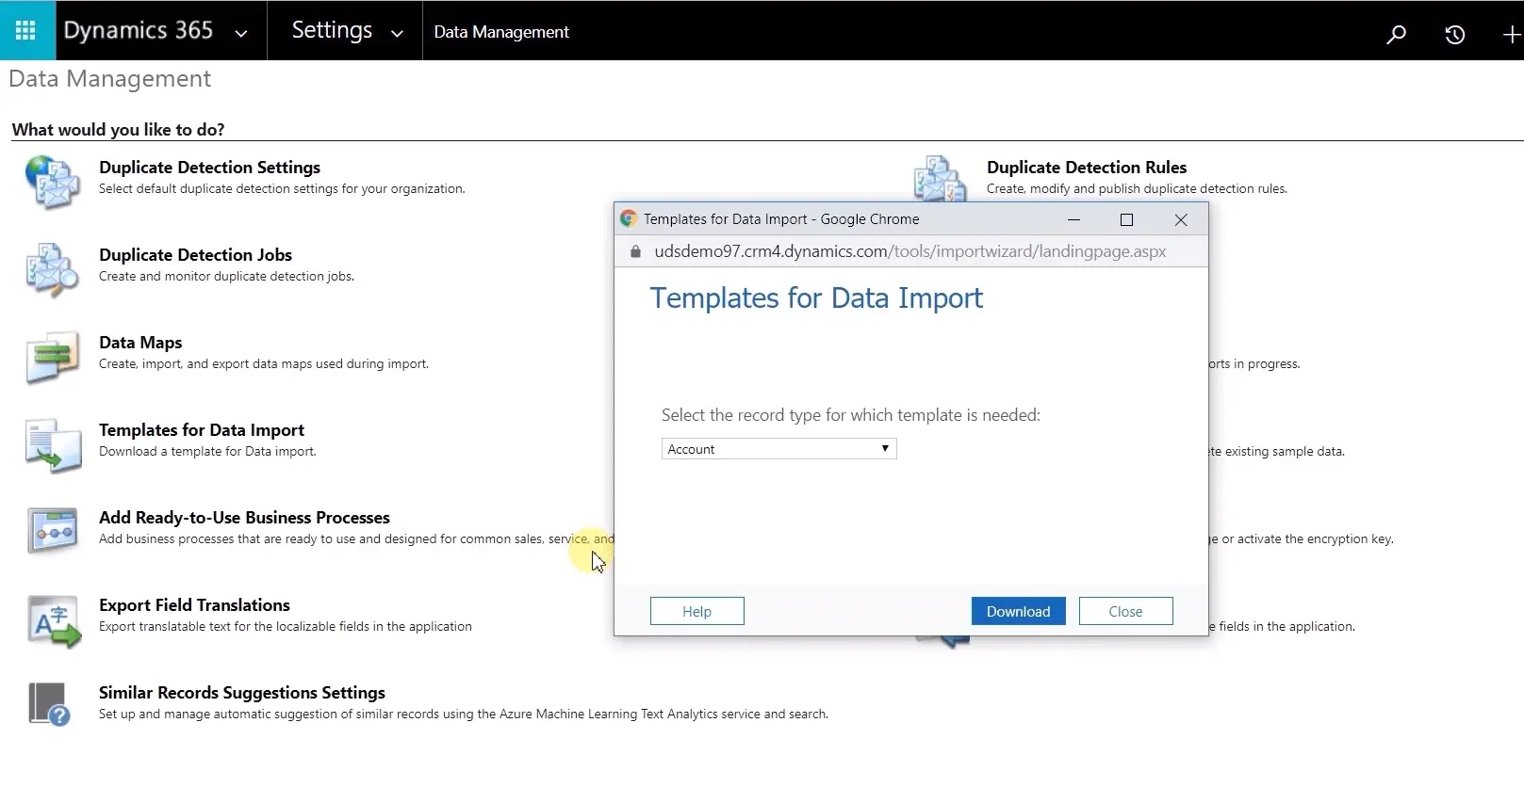1524x787 pixels.
Task: Click Similar Records Suggestions Settings icon
Action: pyautogui.click(x=50, y=705)
